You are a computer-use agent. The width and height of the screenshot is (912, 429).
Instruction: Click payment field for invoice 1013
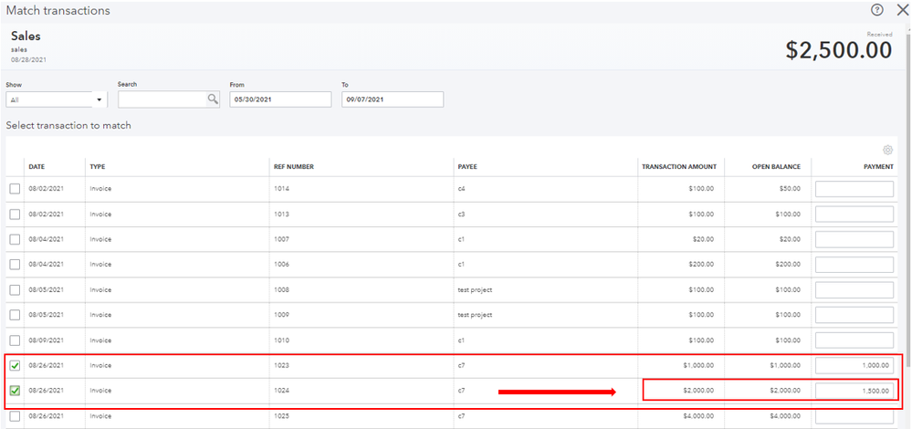(854, 214)
